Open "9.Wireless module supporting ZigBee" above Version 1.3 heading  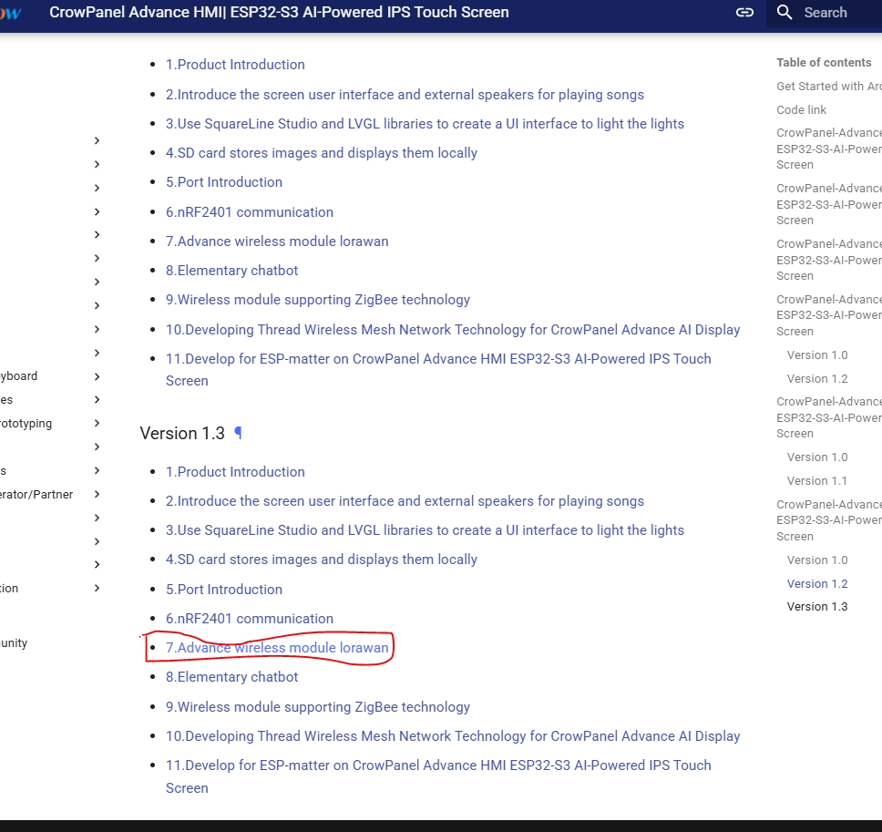(318, 300)
